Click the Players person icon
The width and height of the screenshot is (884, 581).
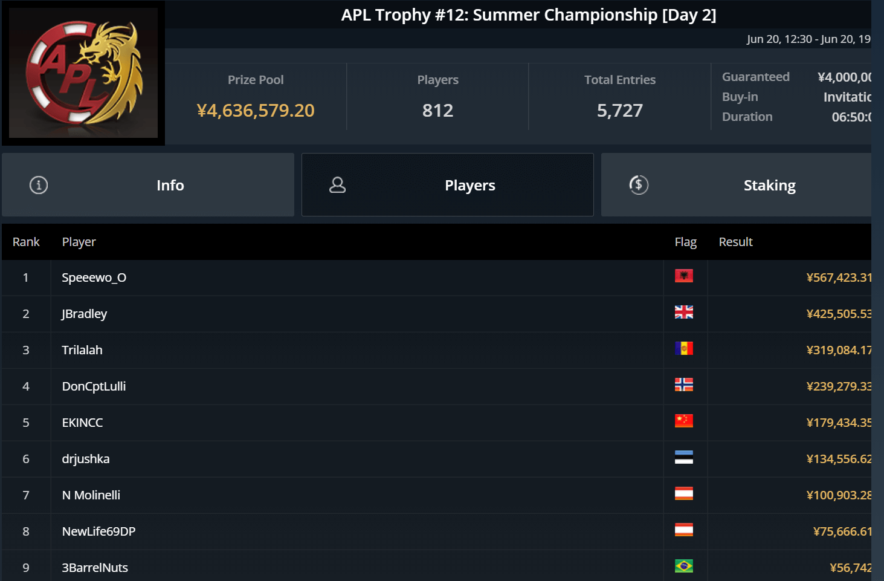tap(337, 185)
